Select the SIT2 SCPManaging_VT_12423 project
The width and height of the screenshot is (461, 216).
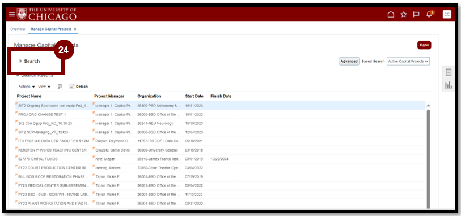coord(43,132)
